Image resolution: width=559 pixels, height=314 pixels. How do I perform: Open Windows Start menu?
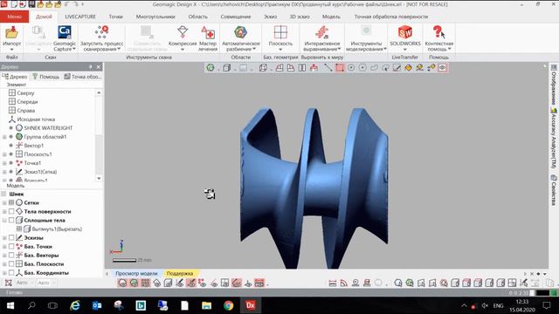[x=10, y=305]
